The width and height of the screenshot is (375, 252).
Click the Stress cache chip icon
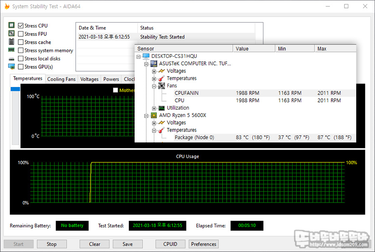(11, 42)
